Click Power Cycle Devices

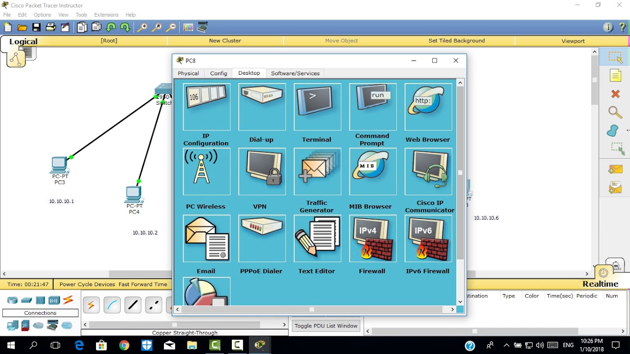(87, 284)
